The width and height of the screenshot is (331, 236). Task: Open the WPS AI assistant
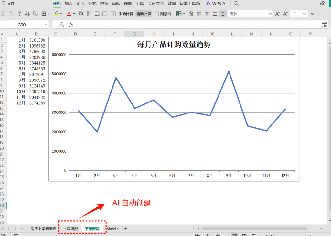click(216, 3)
